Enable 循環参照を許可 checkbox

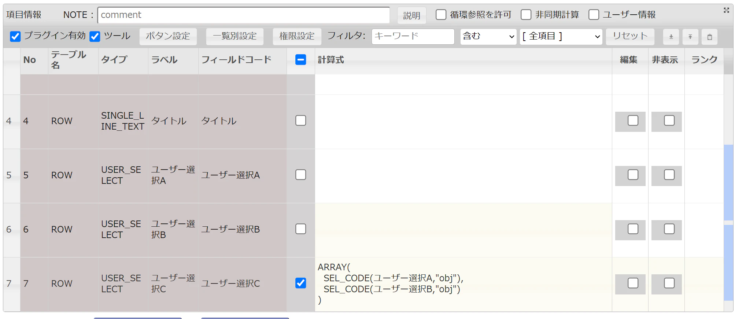(441, 15)
